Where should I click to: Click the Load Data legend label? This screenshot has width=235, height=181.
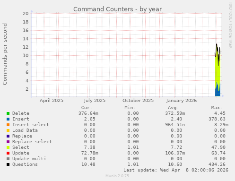tap(25, 130)
